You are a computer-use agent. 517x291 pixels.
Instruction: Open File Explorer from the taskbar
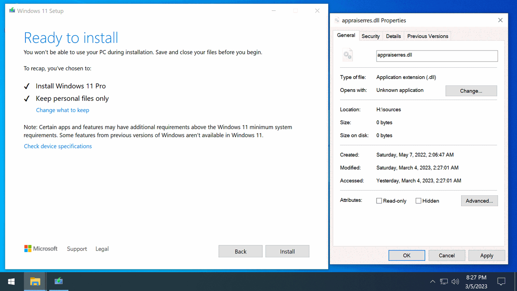pyautogui.click(x=34, y=281)
